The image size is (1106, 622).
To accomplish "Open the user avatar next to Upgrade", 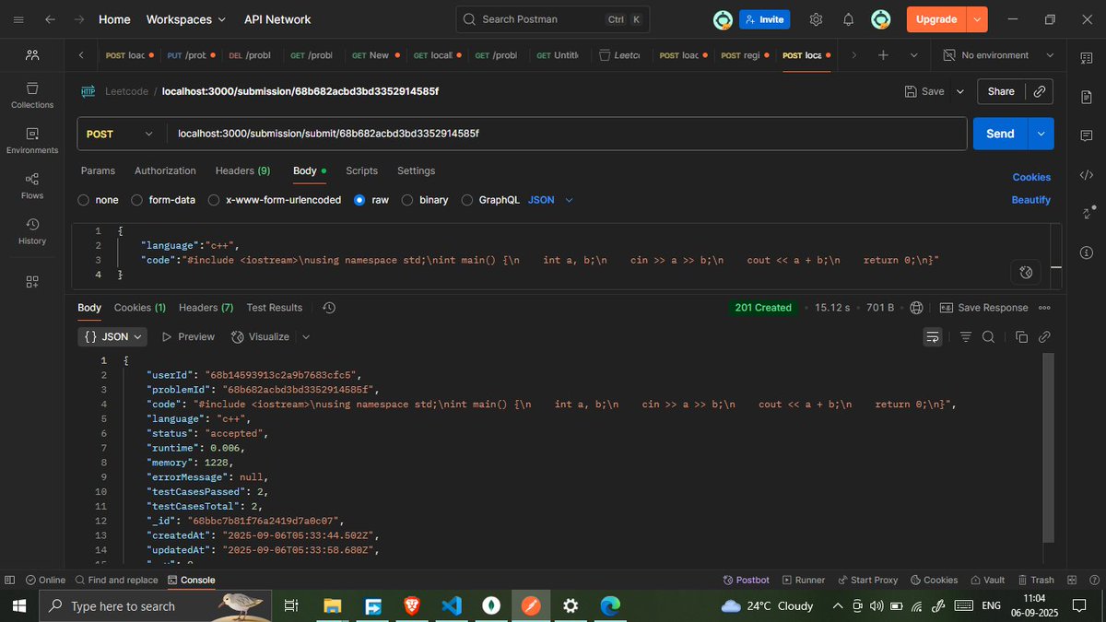I will pyautogui.click(x=881, y=19).
